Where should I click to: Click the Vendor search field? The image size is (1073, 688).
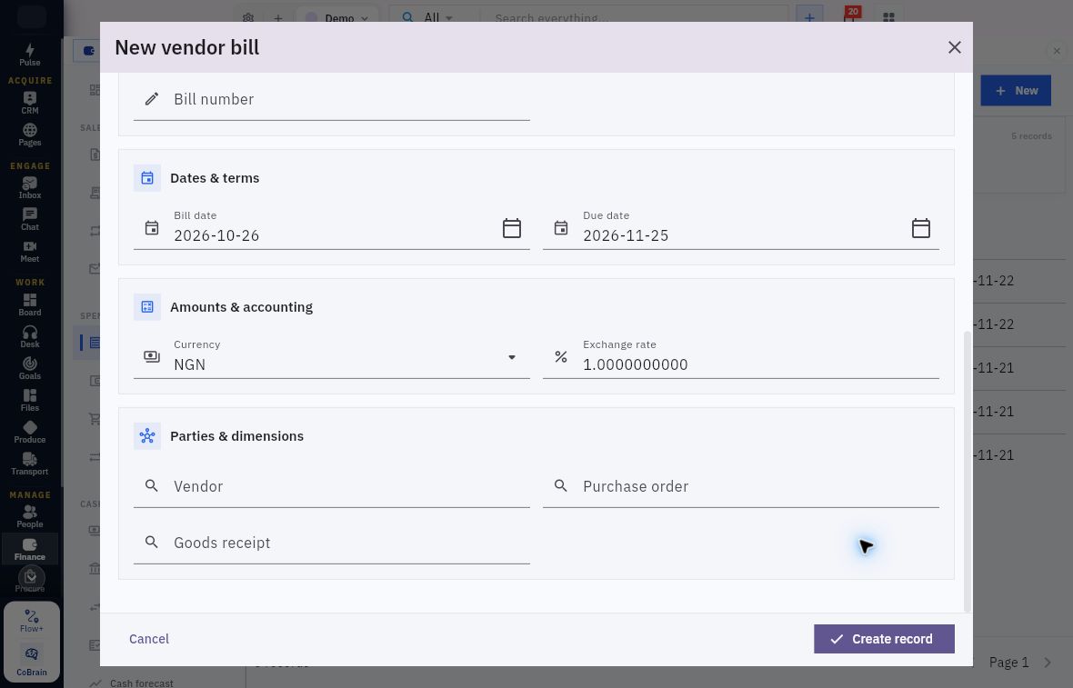(332, 486)
